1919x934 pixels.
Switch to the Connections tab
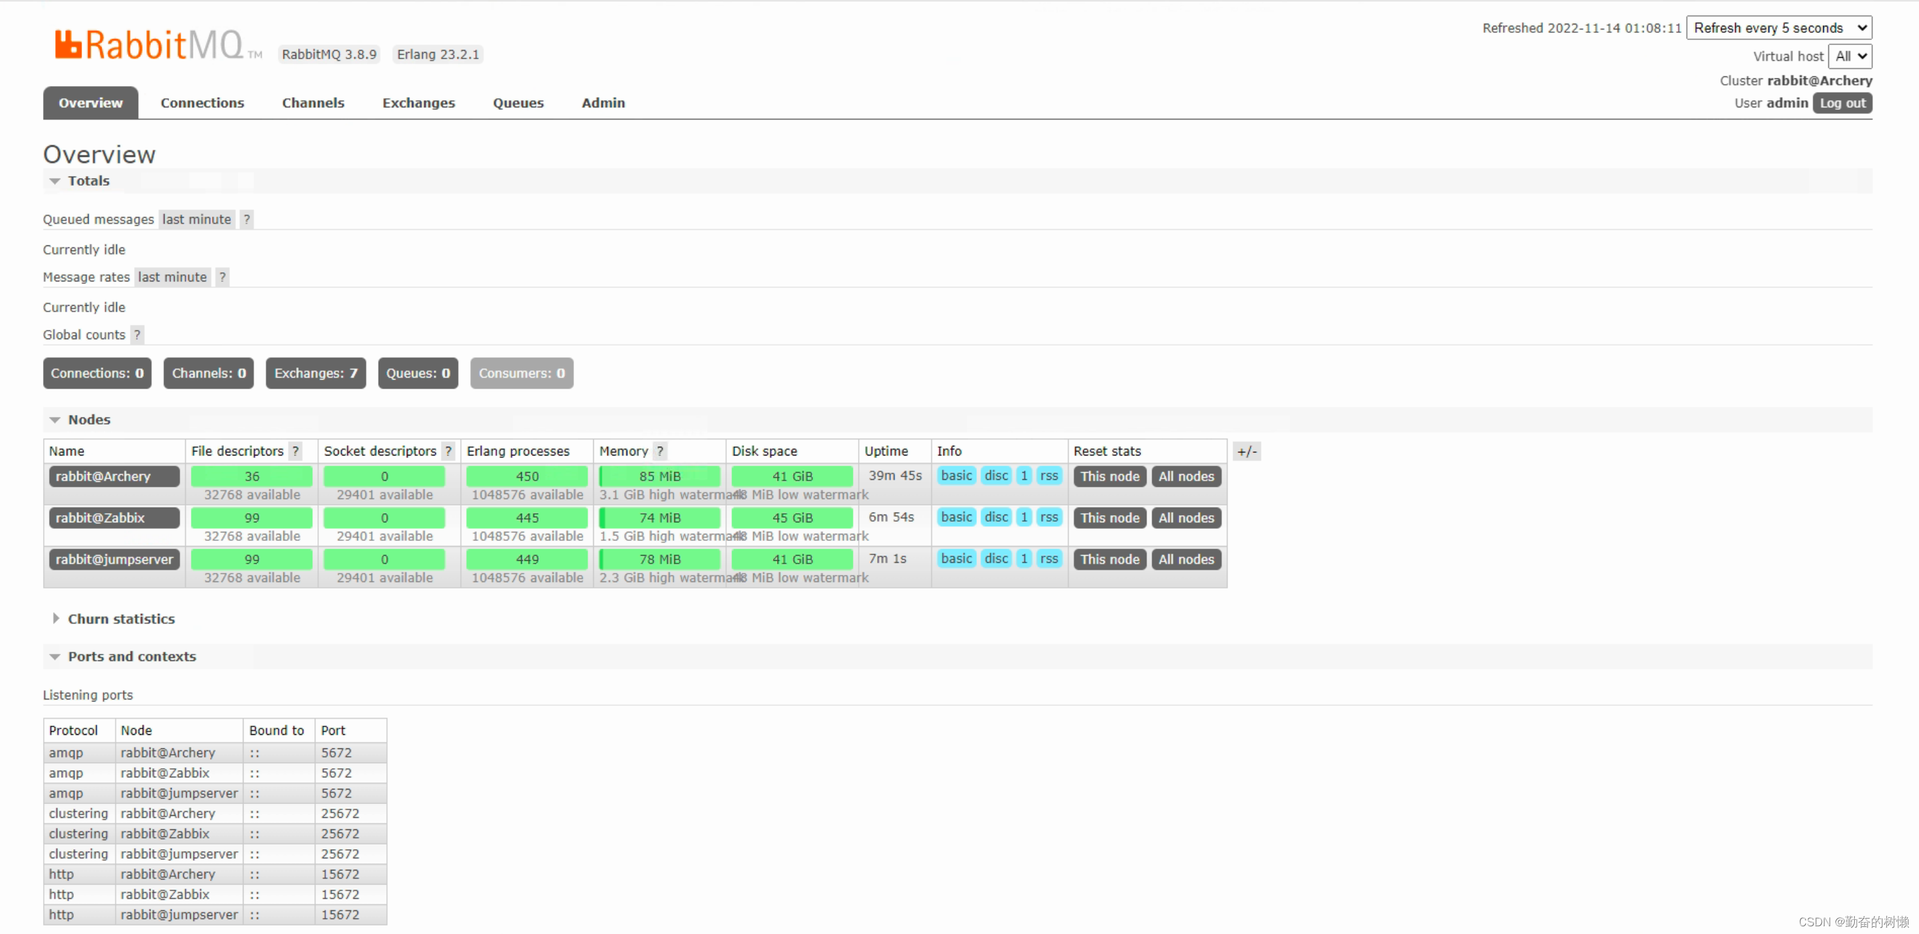pyautogui.click(x=202, y=103)
